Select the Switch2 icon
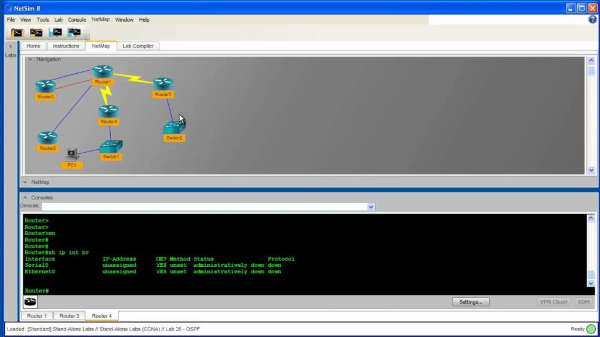600x337 pixels. [174, 128]
